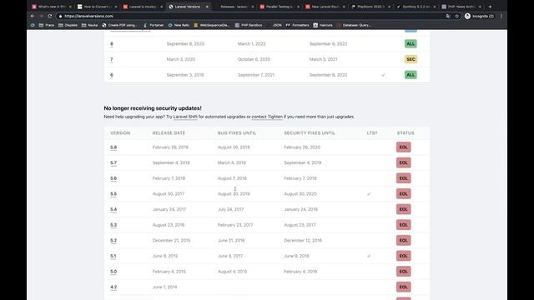Open version 7 details link
The width and height of the screenshot is (534, 300).
pyautogui.click(x=111, y=59)
